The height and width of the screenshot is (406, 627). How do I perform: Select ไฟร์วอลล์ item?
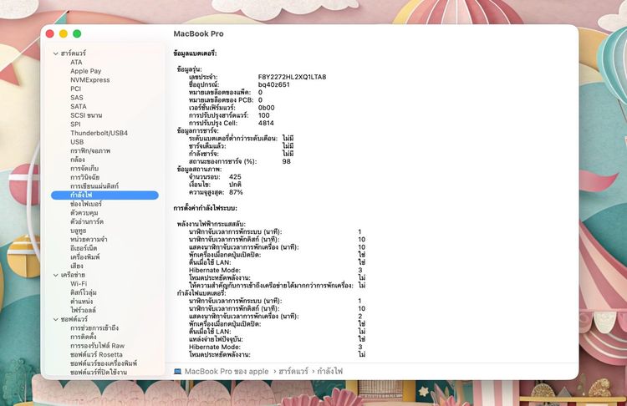pos(83,310)
